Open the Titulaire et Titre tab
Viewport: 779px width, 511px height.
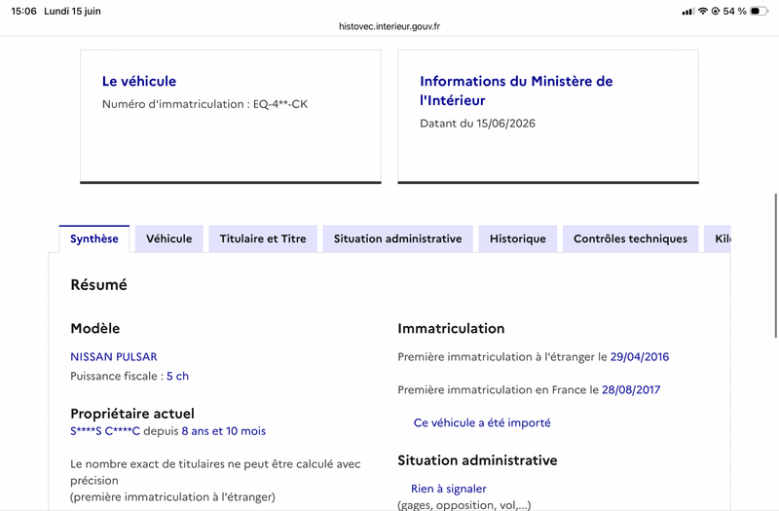click(x=263, y=238)
